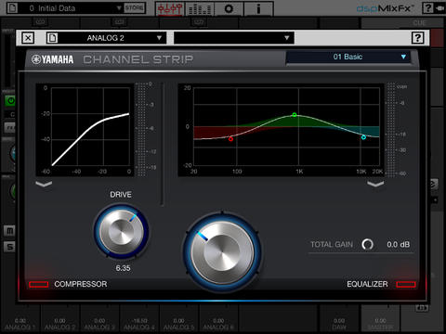The height and width of the screenshot is (334, 446).
Task: Select the cyan high-band EQ point
Action: [x=363, y=137]
